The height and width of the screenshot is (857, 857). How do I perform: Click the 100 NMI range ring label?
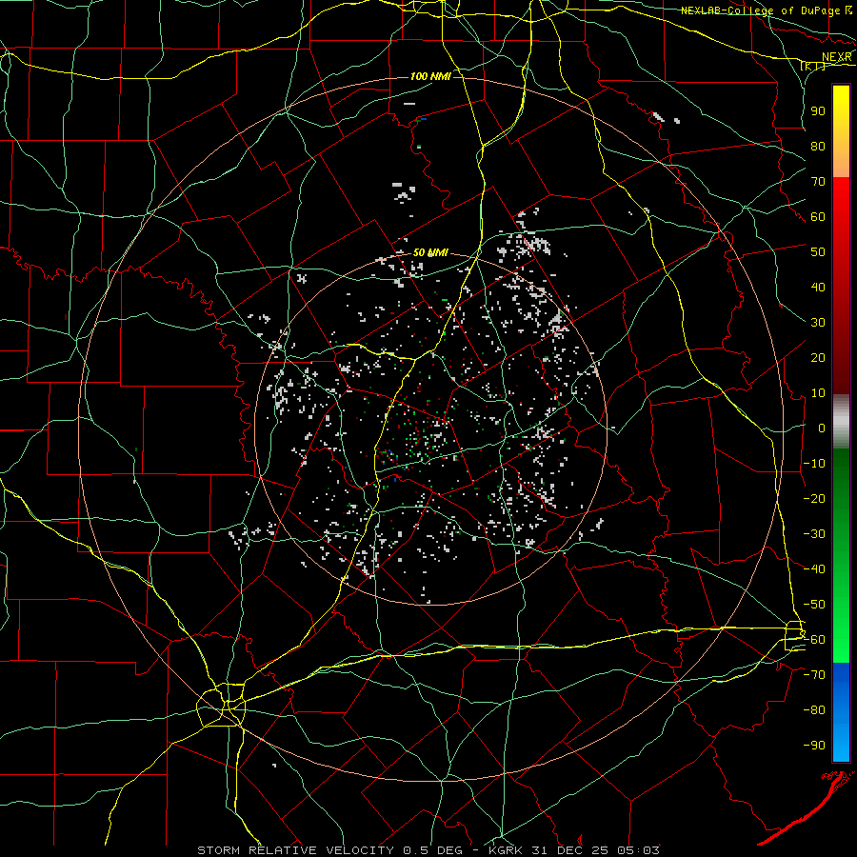430,76
